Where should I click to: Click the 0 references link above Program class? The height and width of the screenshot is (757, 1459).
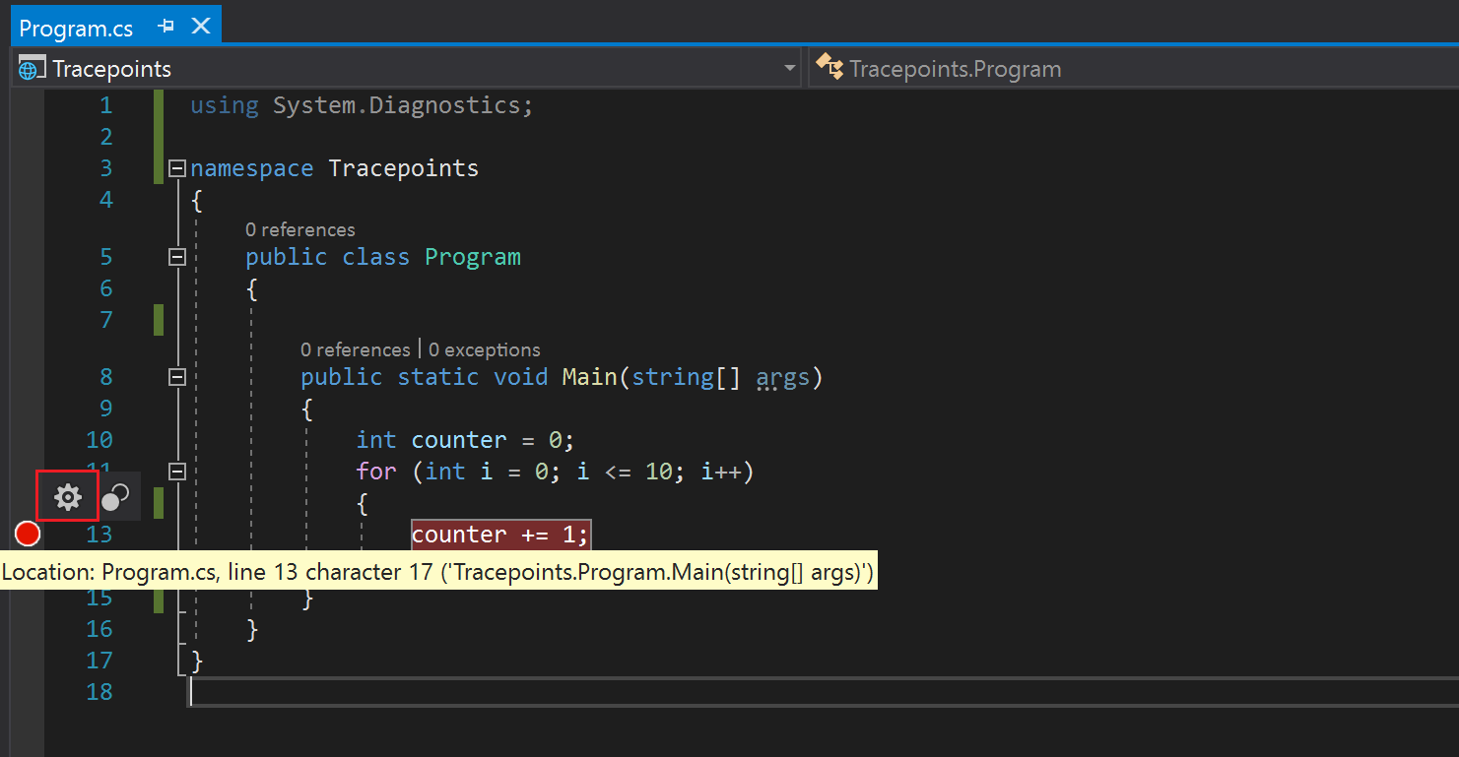299,228
